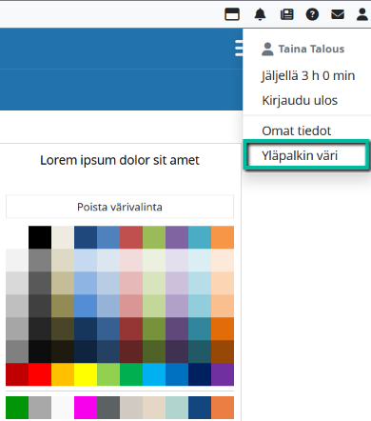371x421 pixels.
Task: Select Kirjaudu ulos to log out
Action: tap(300, 100)
